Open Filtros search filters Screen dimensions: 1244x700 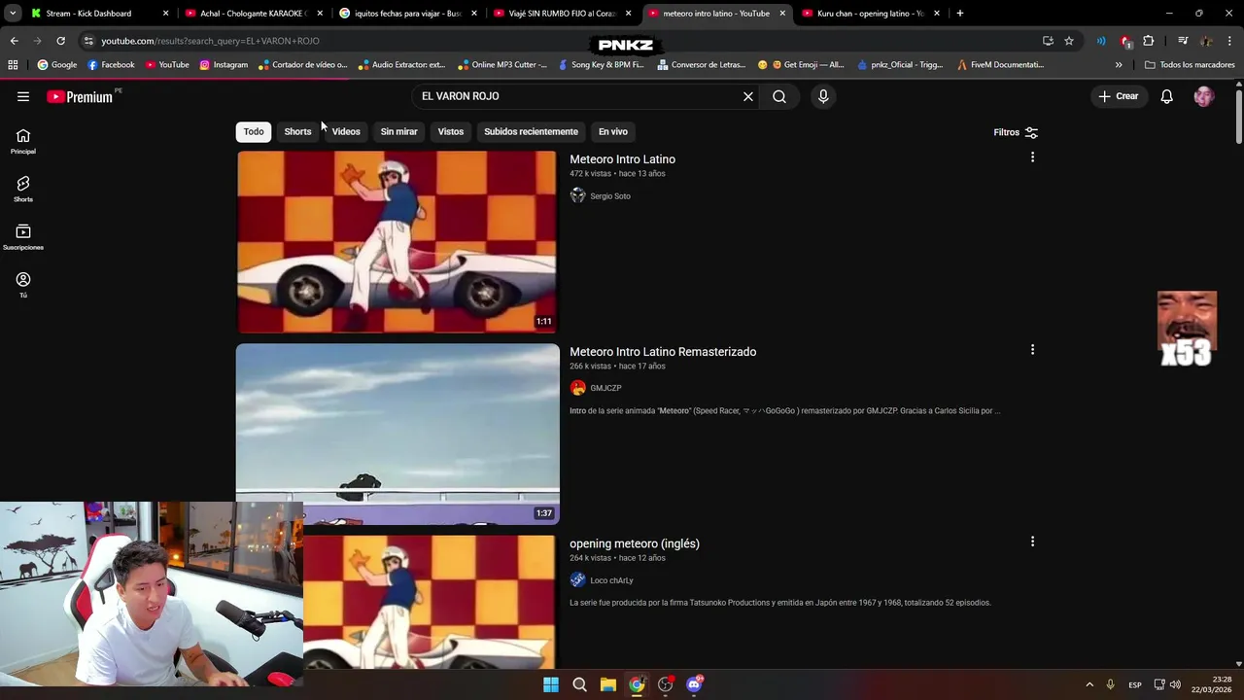[1016, 132]
